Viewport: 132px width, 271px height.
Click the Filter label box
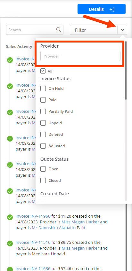coord(94,30)
